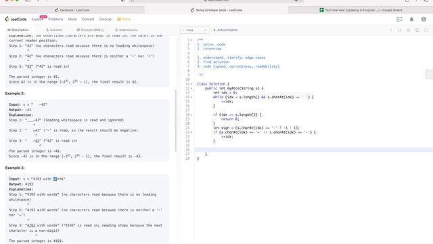Switch to the Facebook - LeetCode browser tab

tap(72, 10)
